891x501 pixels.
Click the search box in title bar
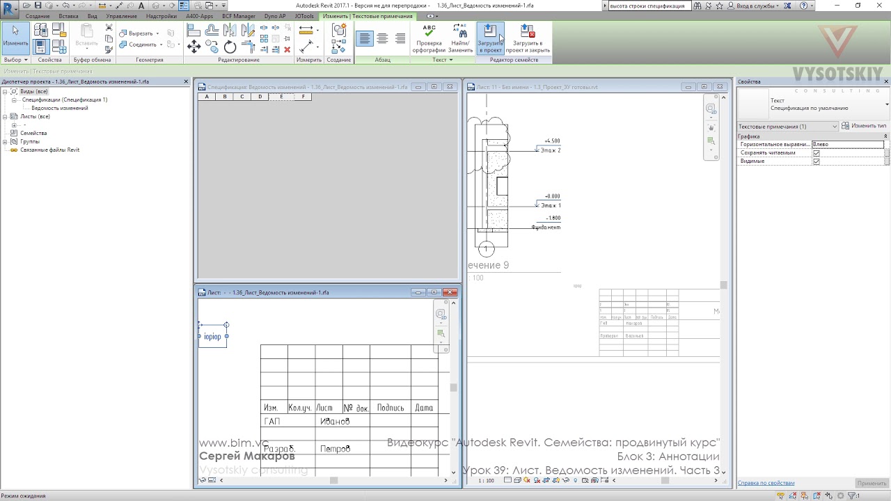tap(649, 6)
